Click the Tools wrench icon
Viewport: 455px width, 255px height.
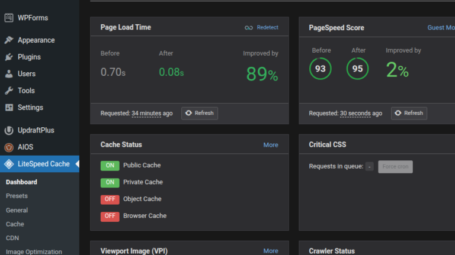click(9, 91)
